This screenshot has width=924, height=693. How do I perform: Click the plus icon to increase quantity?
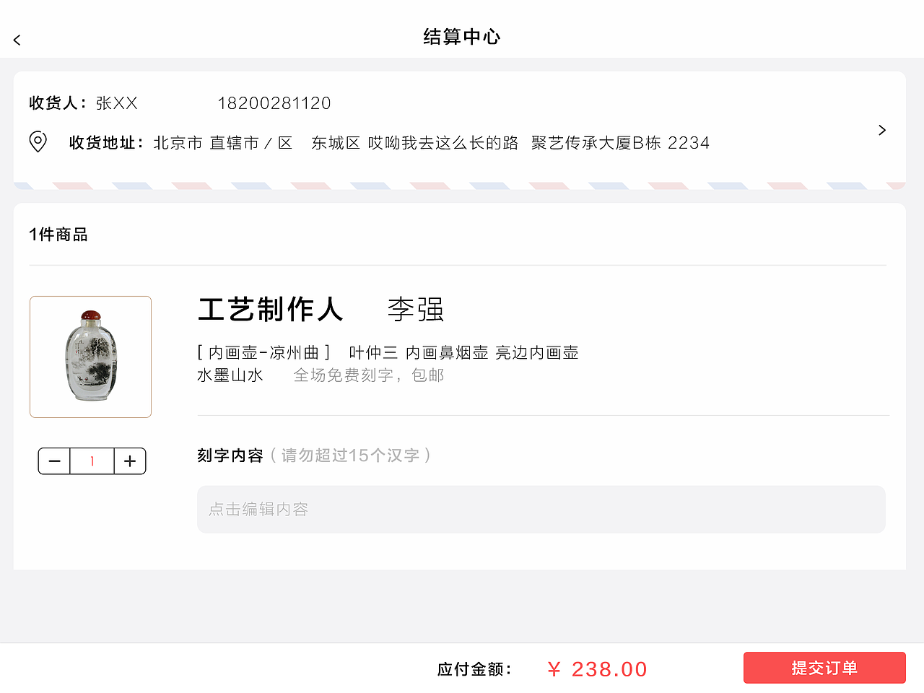129,461
